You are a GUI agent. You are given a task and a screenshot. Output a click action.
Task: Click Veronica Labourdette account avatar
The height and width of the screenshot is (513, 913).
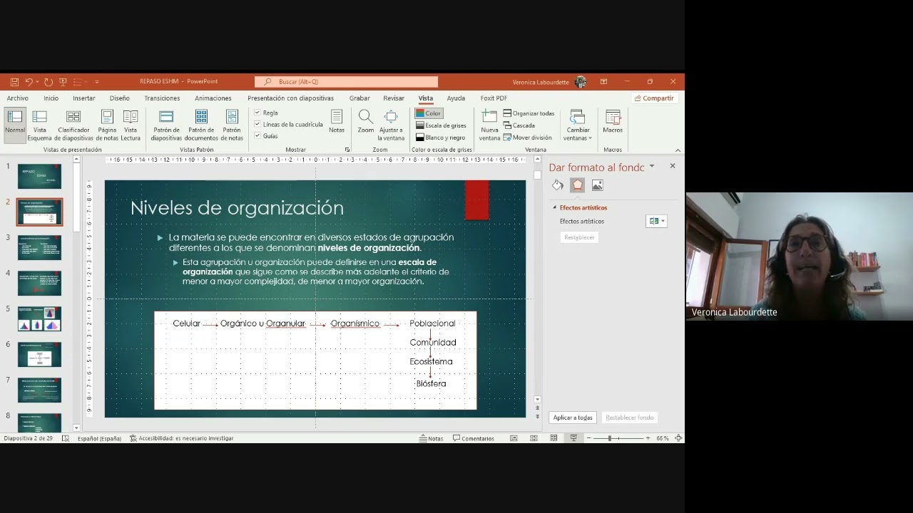(580, 82)
